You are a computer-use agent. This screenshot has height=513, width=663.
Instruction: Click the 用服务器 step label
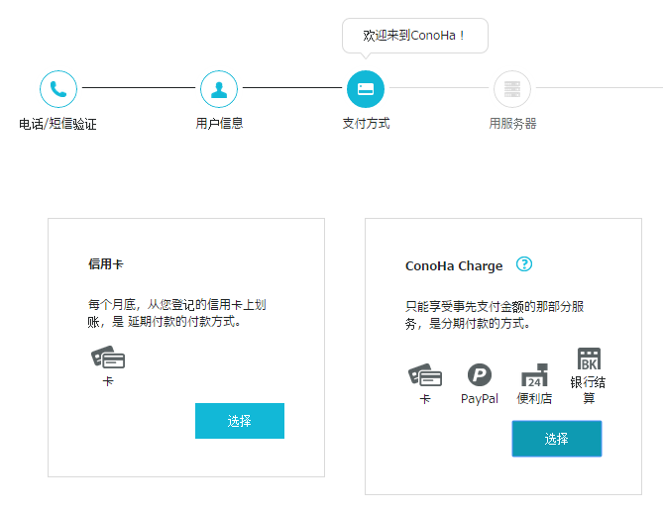point(513,124)
